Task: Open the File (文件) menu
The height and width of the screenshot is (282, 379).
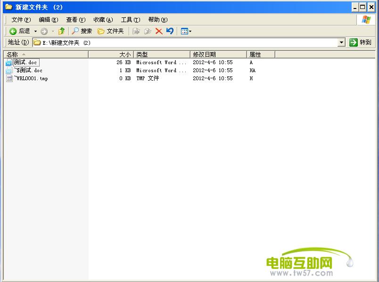Action: [x=21, y=19]
